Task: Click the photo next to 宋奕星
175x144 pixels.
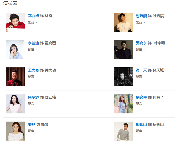Action: tap(123, 104)
